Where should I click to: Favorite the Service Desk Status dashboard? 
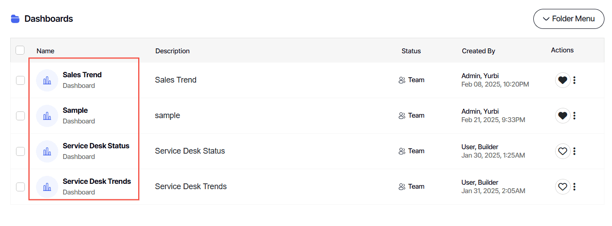coord(563,151)
